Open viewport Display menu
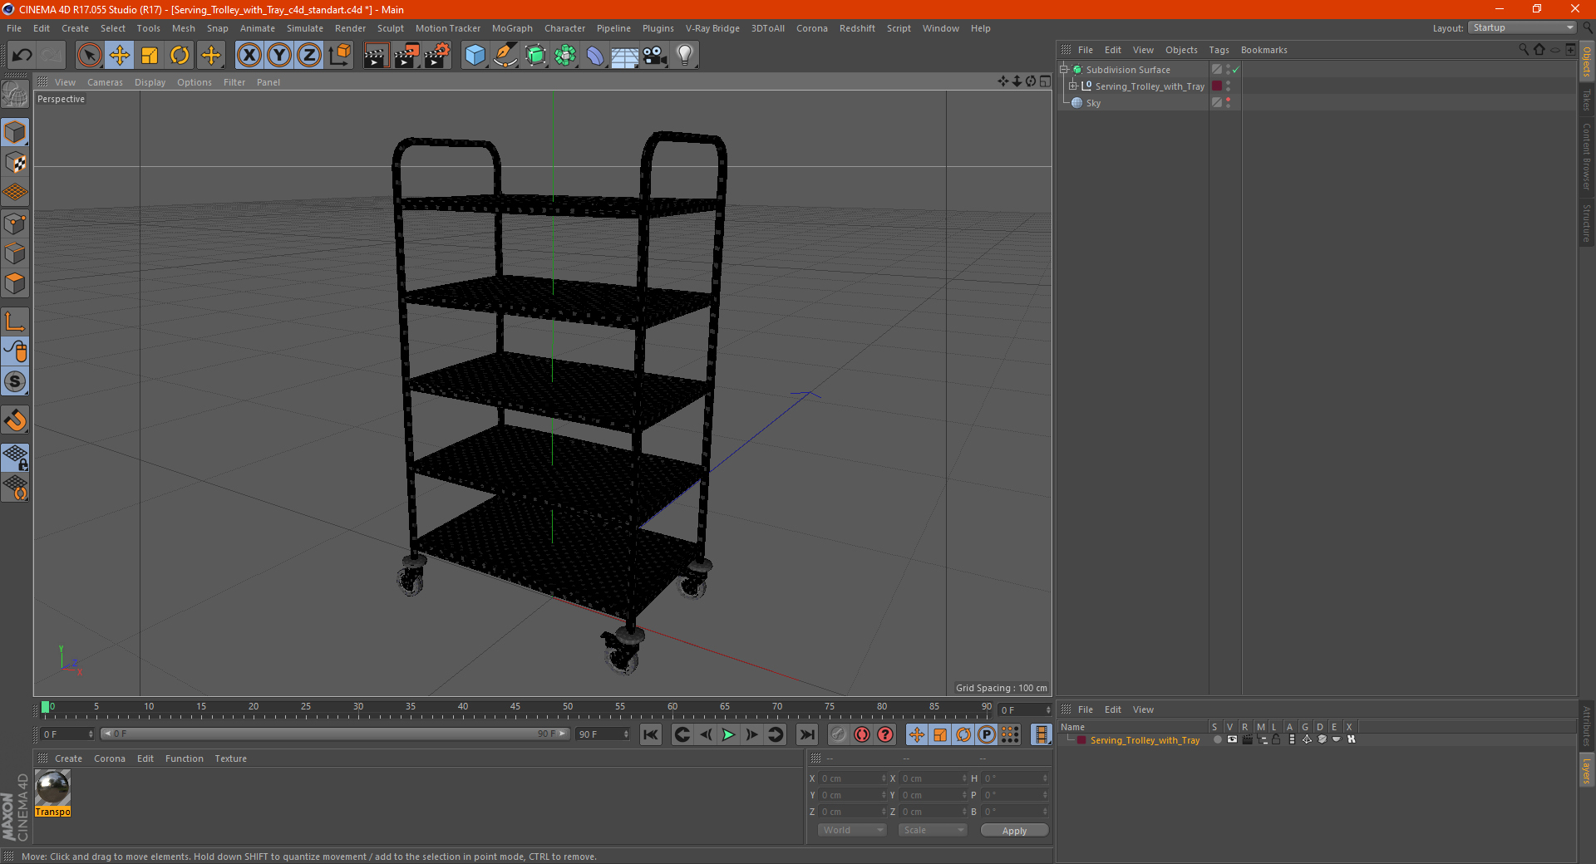The width and height of the screenshot is (1596, 864). click(x=150, y=82)
